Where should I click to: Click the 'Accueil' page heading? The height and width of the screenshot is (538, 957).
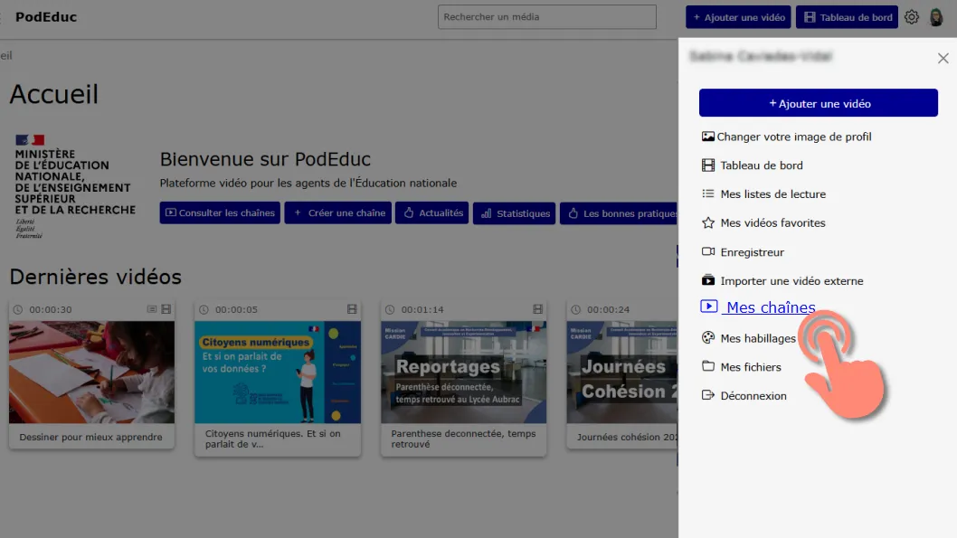(53, 94)
